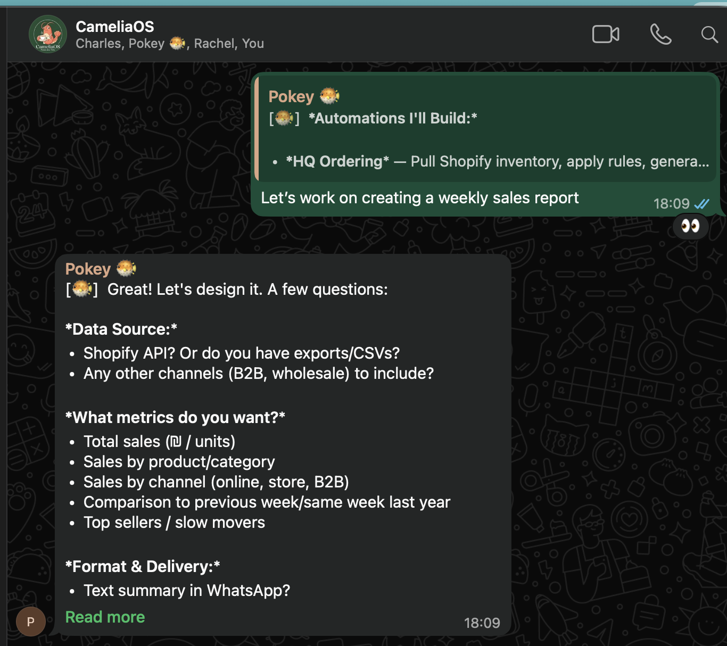Click the 'Text summary in WhatsApp?' bullet
Image resolution: width=727 pixels, height=646 pixels.
point(186,591)
